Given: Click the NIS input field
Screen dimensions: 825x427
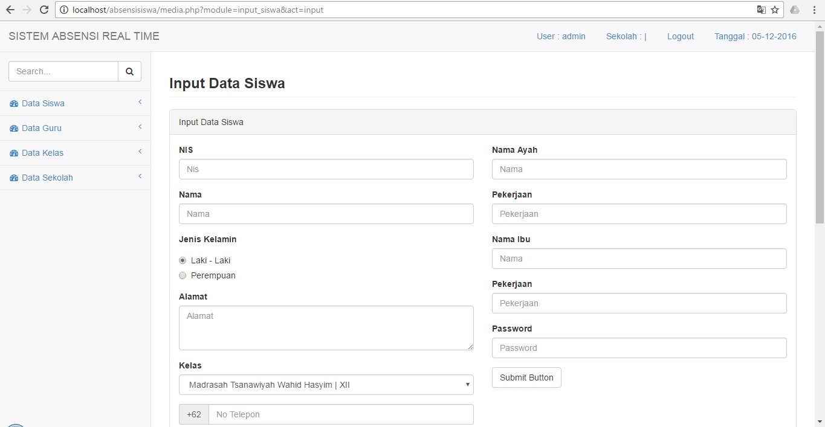Looking at the screenshot, I should click(326, 169).
